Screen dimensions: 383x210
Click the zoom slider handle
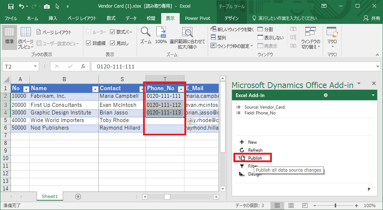335,206
